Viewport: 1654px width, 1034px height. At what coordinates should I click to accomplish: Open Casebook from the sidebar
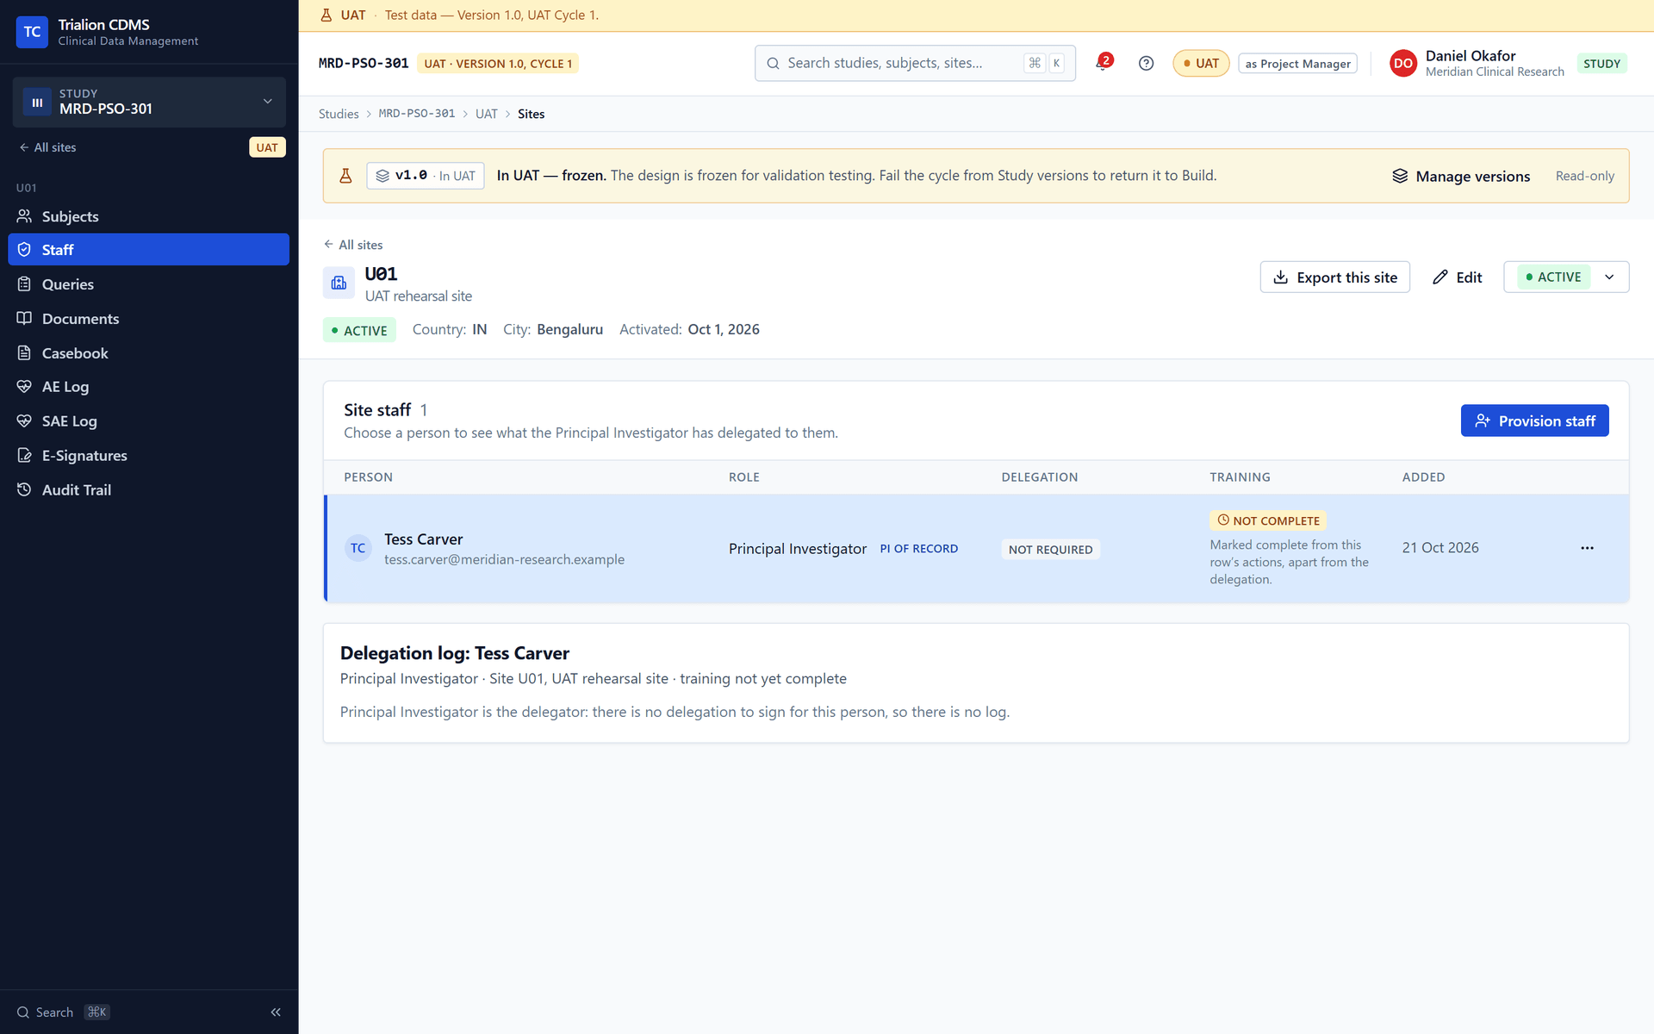(x=148, y=353)
